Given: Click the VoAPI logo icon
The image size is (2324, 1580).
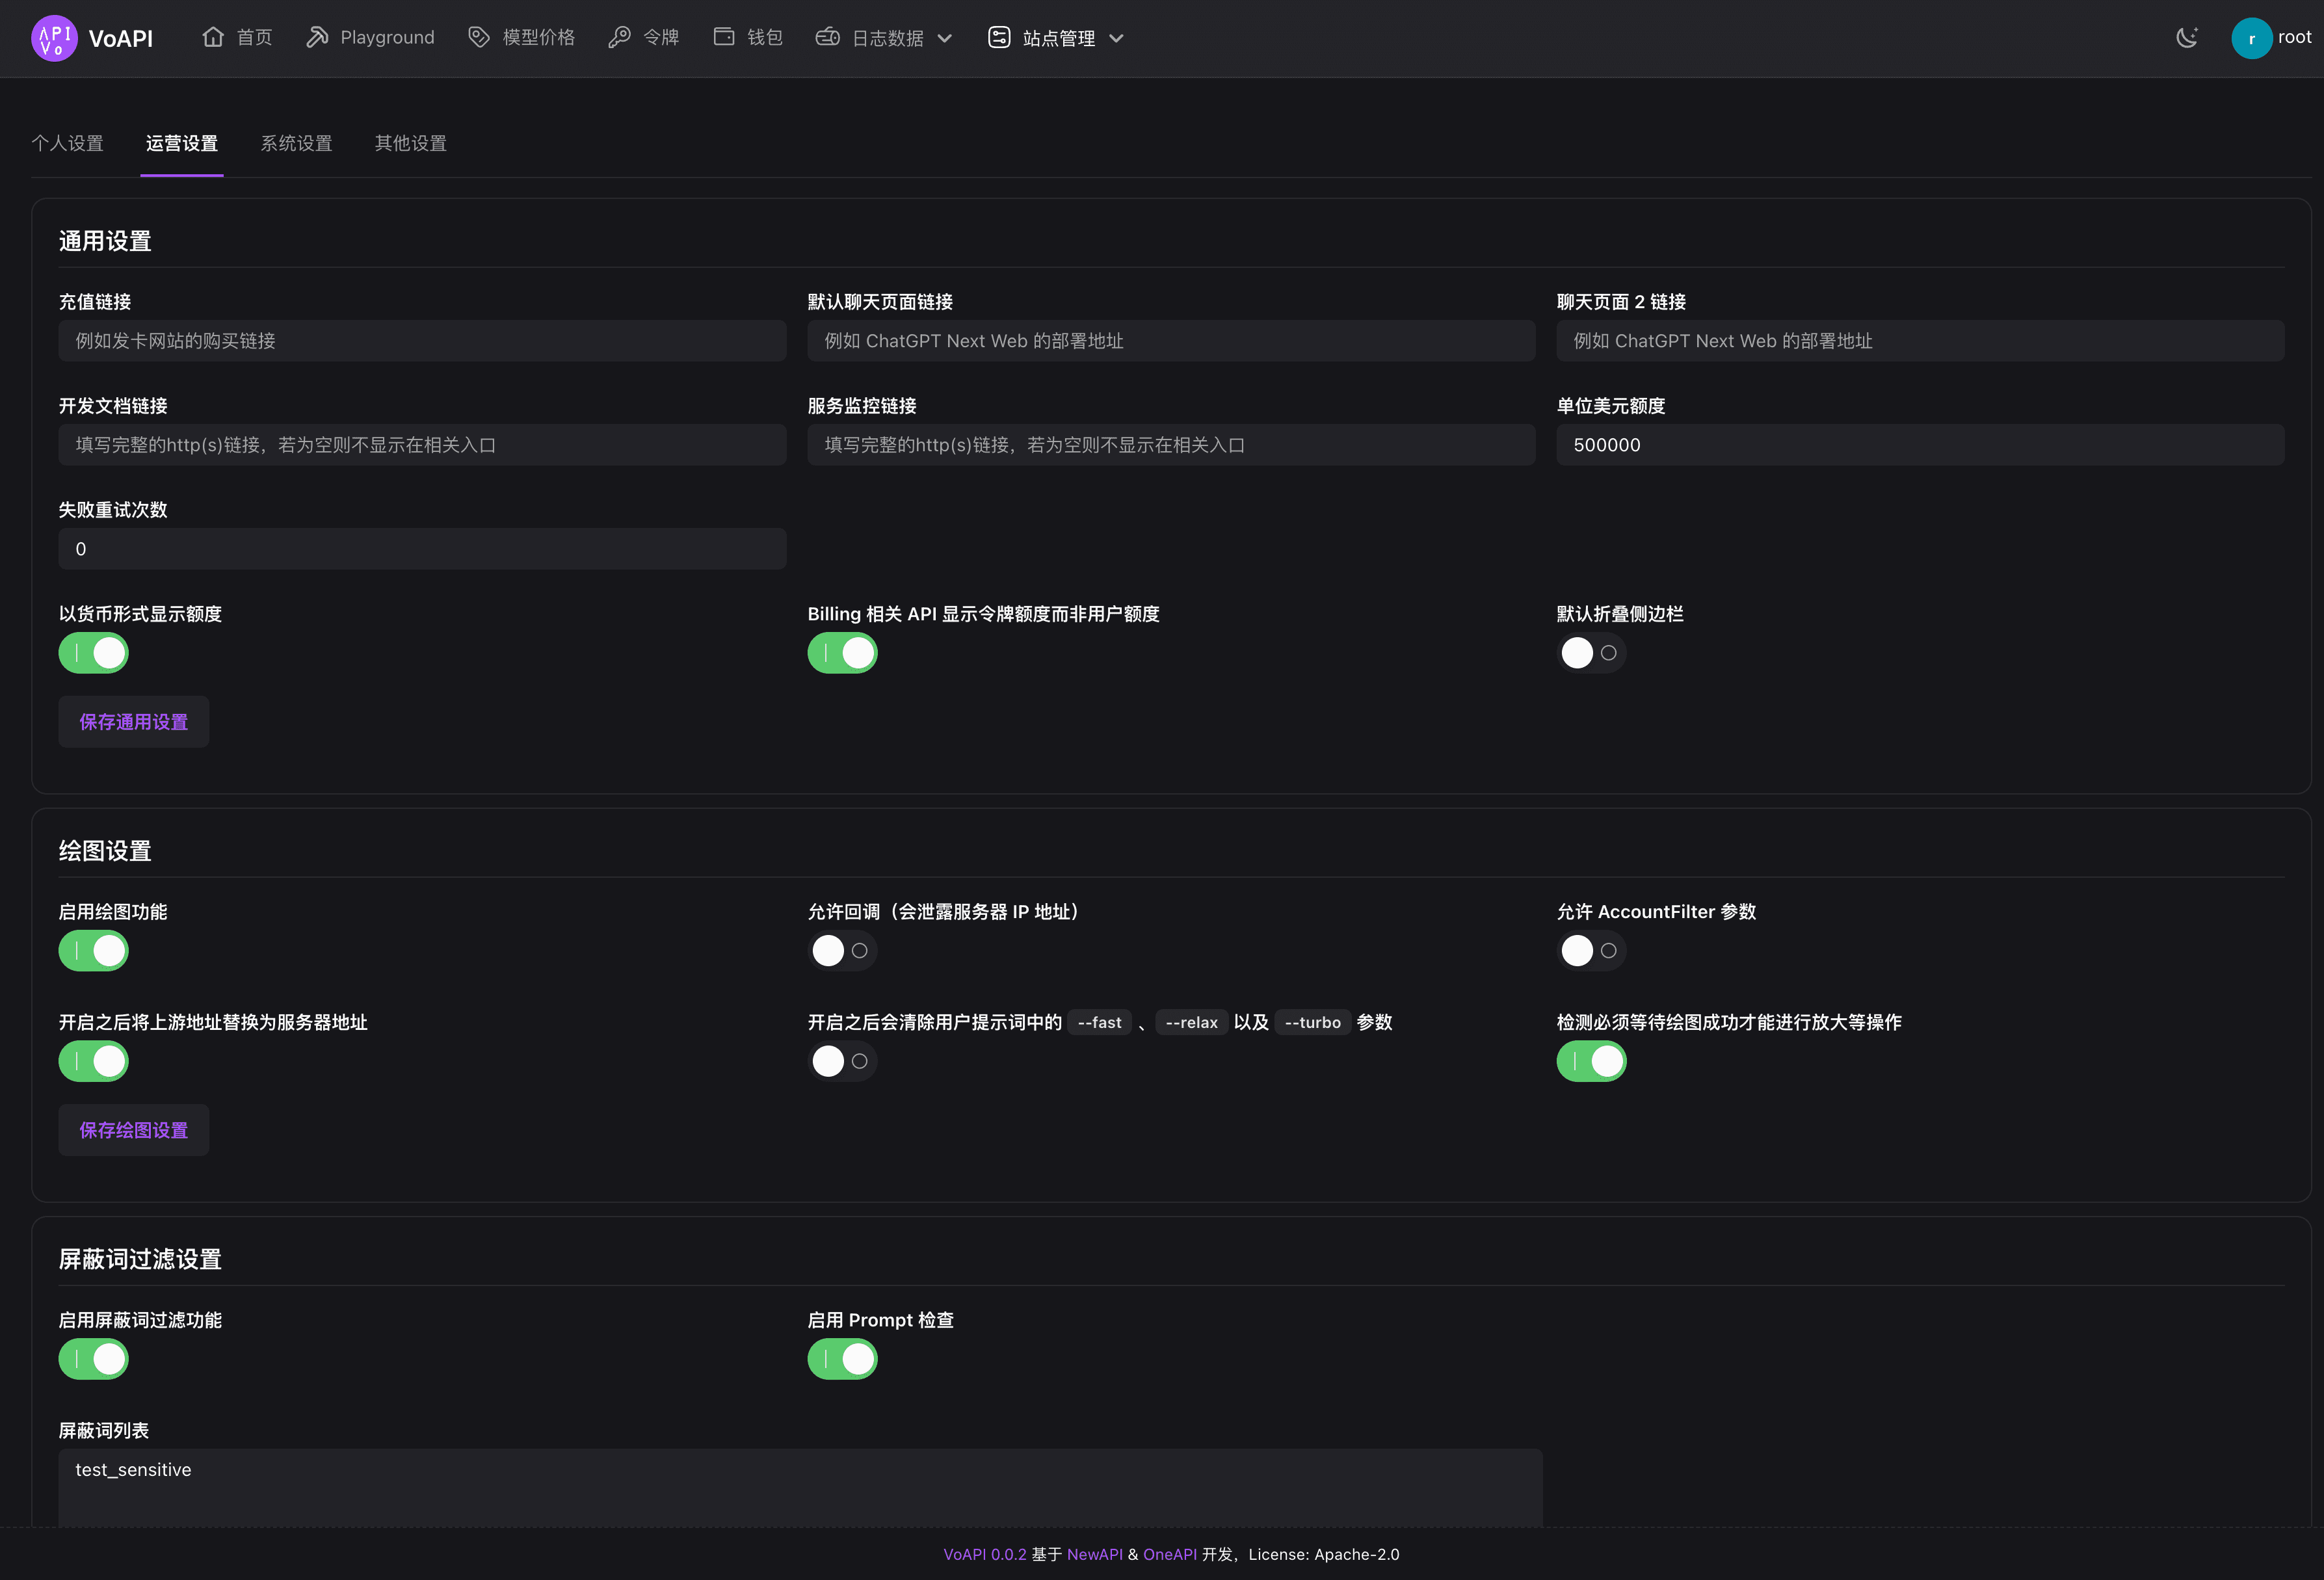Looking at the screenshot, I should [x=54, y=38].
